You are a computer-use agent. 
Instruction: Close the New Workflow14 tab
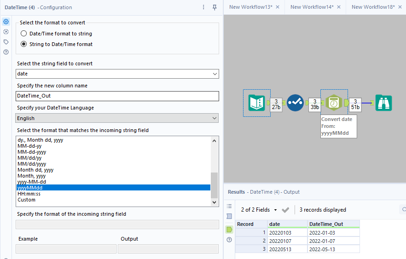point(339,7)
